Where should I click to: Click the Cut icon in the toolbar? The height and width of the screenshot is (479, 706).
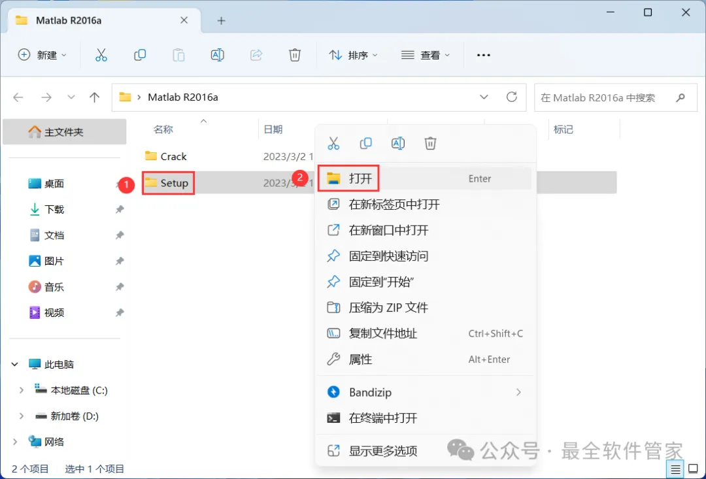coord(101,55)
